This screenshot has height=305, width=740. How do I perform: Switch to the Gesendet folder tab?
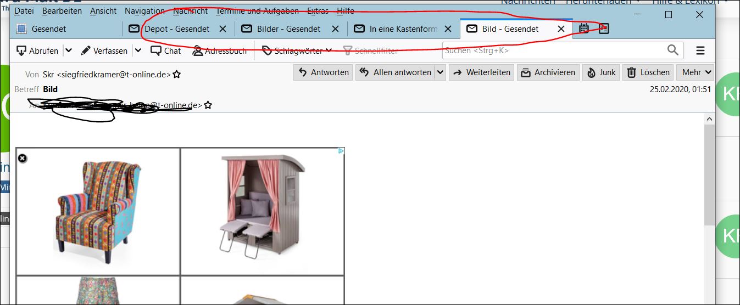coord(66,29)
